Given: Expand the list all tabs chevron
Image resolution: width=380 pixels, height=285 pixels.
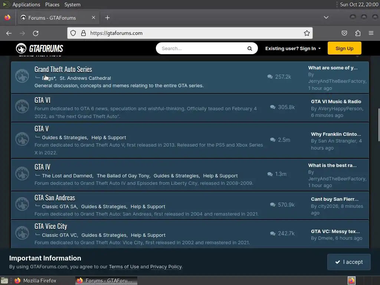Looking at the screenshot, I should (326, 17).
